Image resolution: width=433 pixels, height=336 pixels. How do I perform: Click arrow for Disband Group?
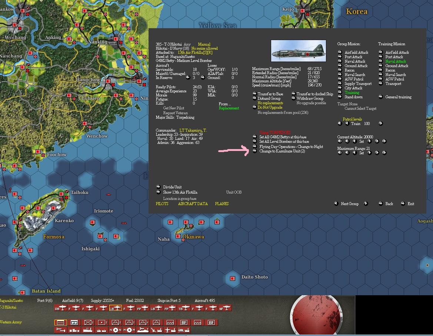(x=254, y=98)
